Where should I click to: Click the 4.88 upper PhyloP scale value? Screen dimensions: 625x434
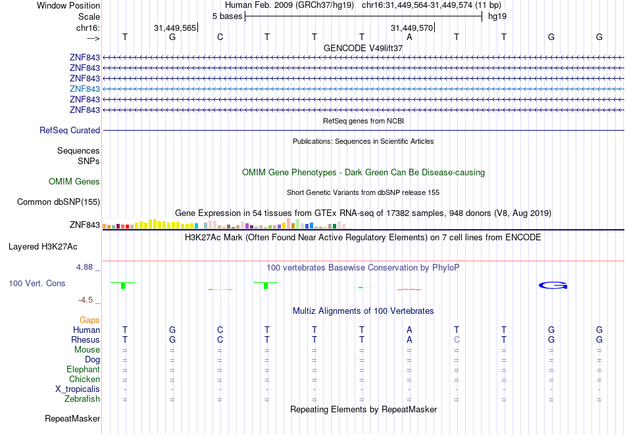coord(84,267)
